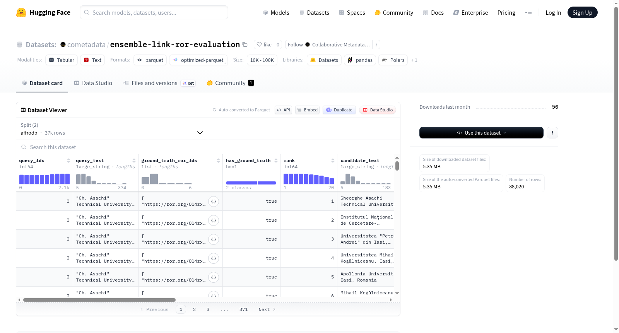This screenshot has height=333, width=619.
Task: Go to Datasets in the top navigation
Action: click(x=314, y=13)
